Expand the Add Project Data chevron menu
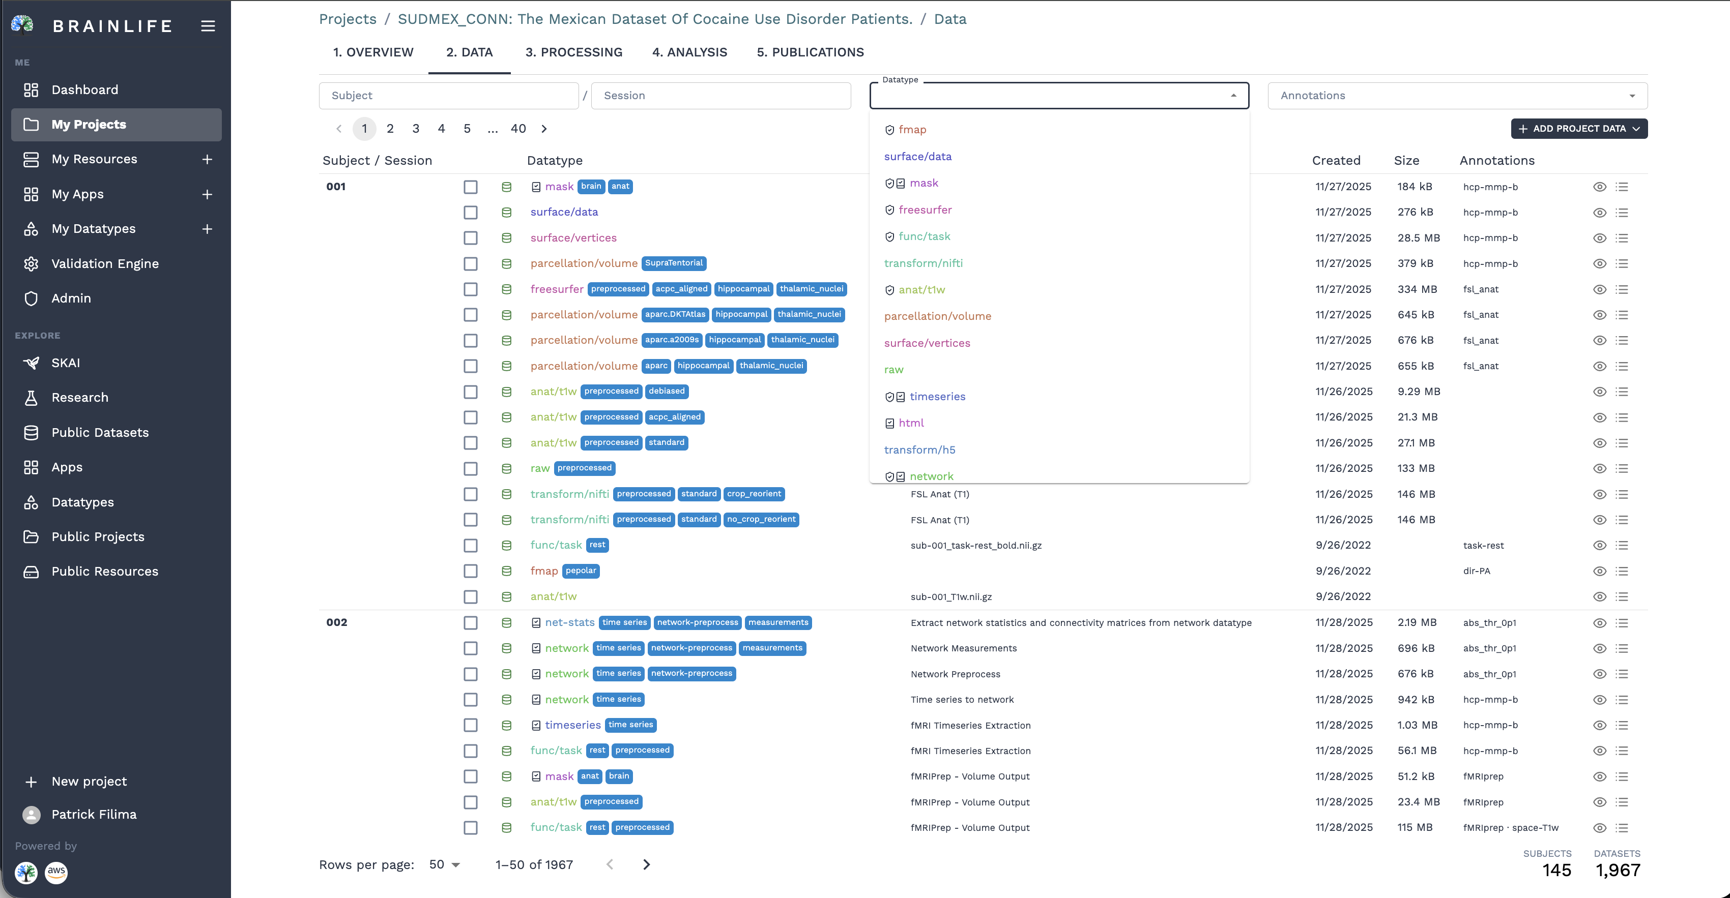This screenshot has height=898, width=1730. (1636, 129)
